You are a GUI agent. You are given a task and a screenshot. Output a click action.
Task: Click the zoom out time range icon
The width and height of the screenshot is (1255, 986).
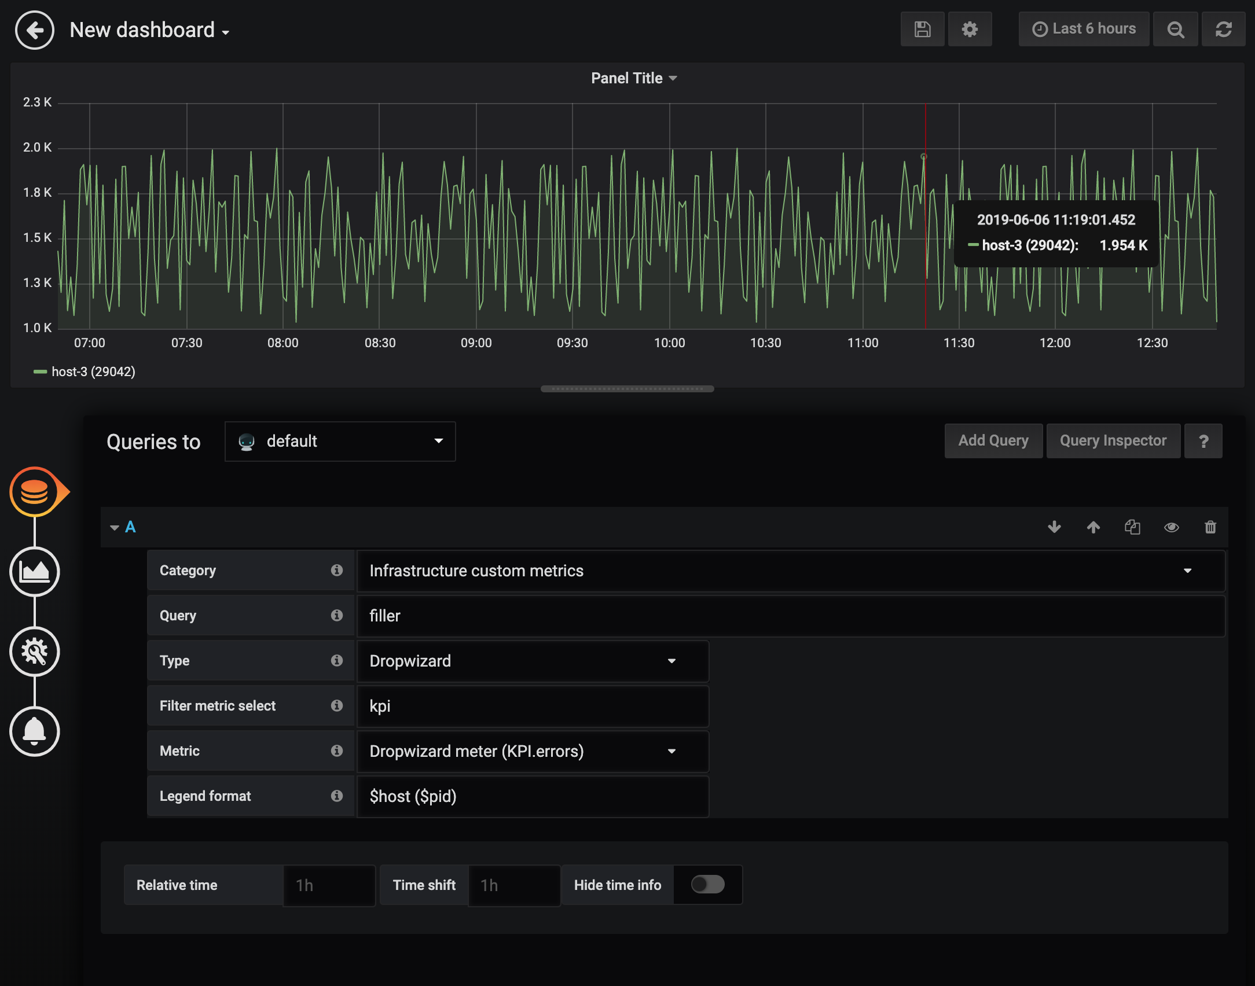[x=1175, y=30]
